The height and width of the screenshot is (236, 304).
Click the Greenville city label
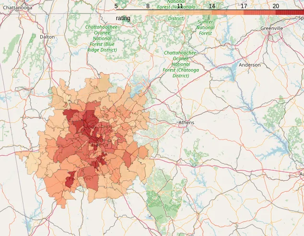point(272,28)
